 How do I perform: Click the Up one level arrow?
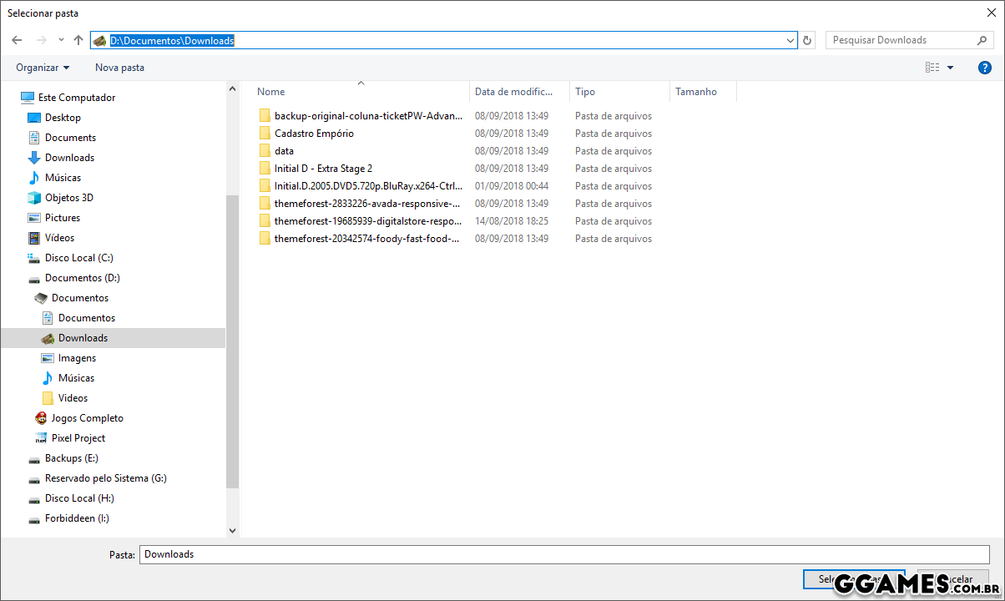pyautogui.click(x=78, y=40)
